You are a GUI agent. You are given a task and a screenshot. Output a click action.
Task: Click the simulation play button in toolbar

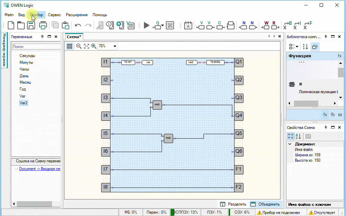click(146, 25)
